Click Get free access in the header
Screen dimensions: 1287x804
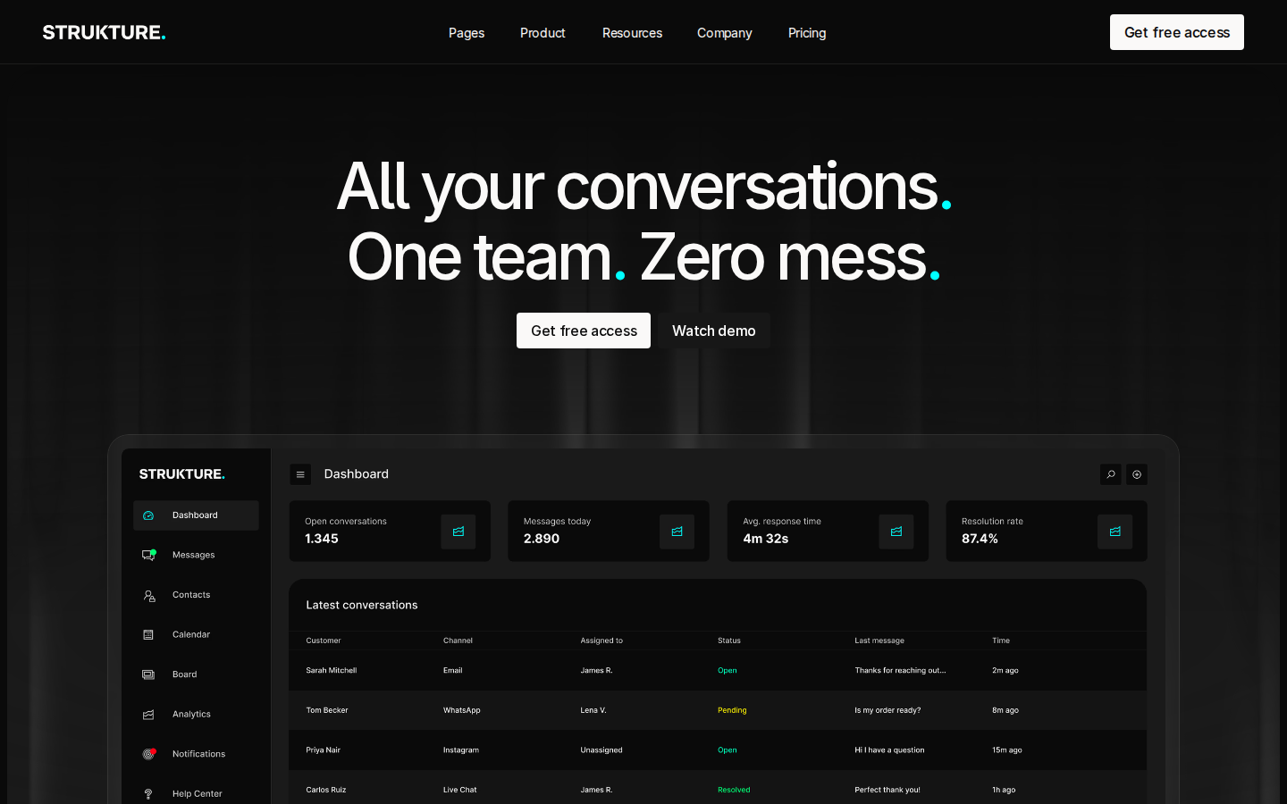(1177, 32)
